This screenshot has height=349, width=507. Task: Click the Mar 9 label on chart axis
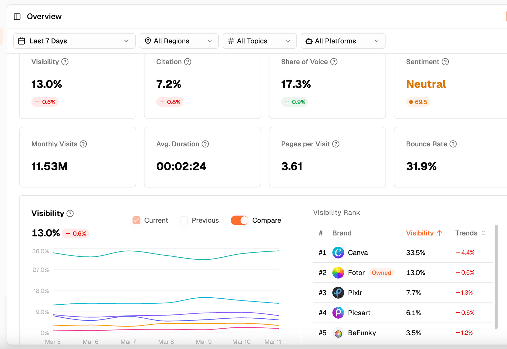pos(204,342)
